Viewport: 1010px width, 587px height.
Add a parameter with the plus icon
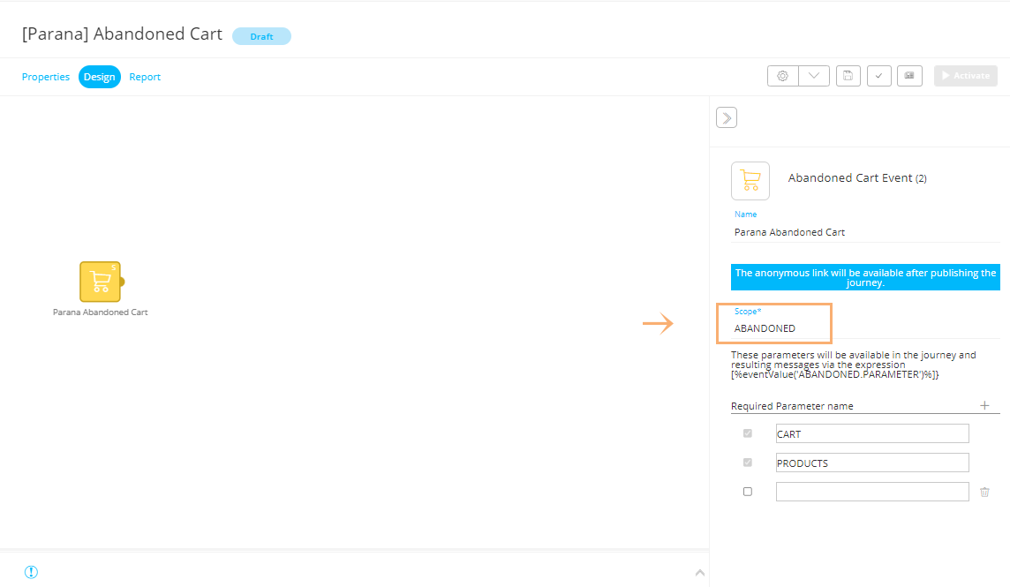pos(984,405)
